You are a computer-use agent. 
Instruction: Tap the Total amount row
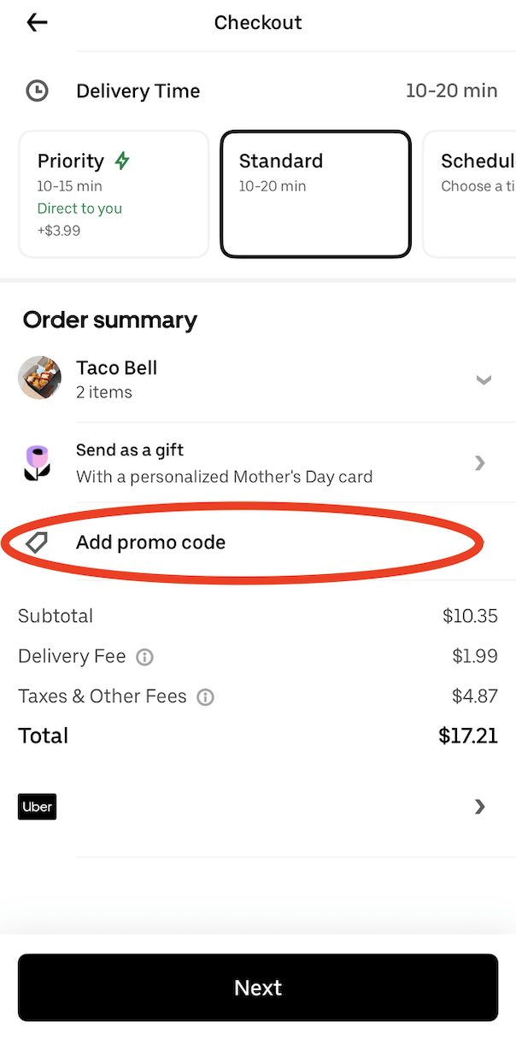tap(256, 736)
